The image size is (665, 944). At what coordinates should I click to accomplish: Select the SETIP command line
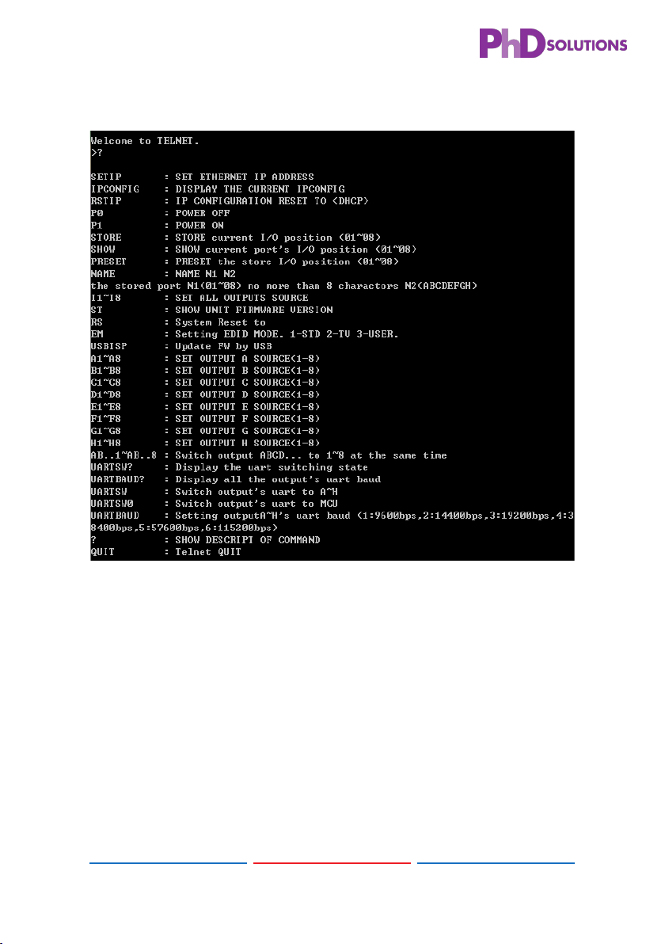click(202, 177)
